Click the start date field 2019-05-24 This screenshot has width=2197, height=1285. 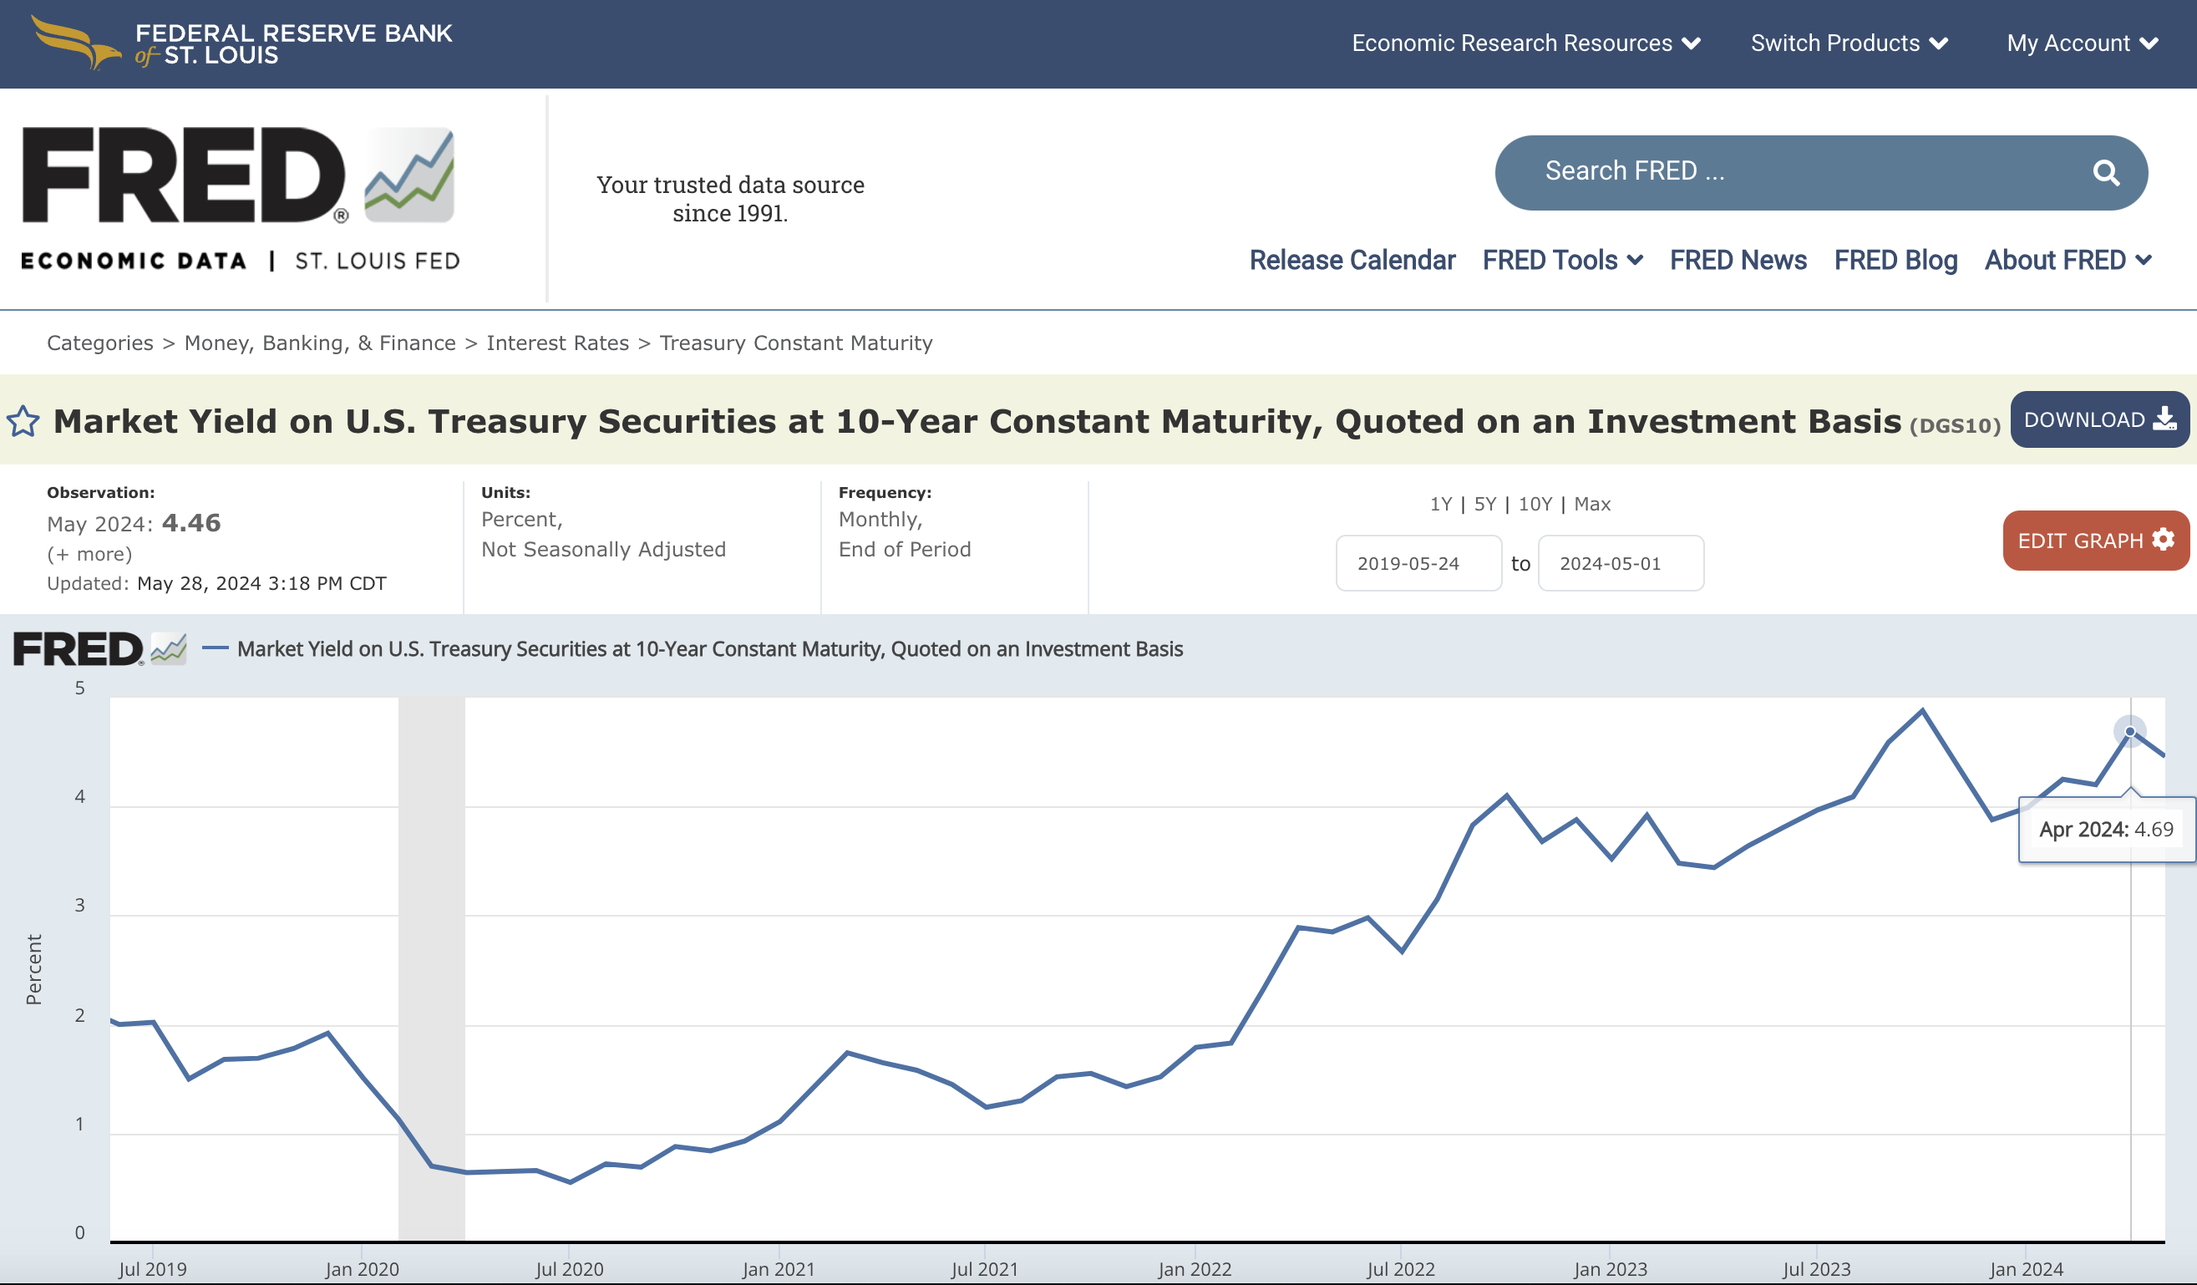tap(1418, 563)
